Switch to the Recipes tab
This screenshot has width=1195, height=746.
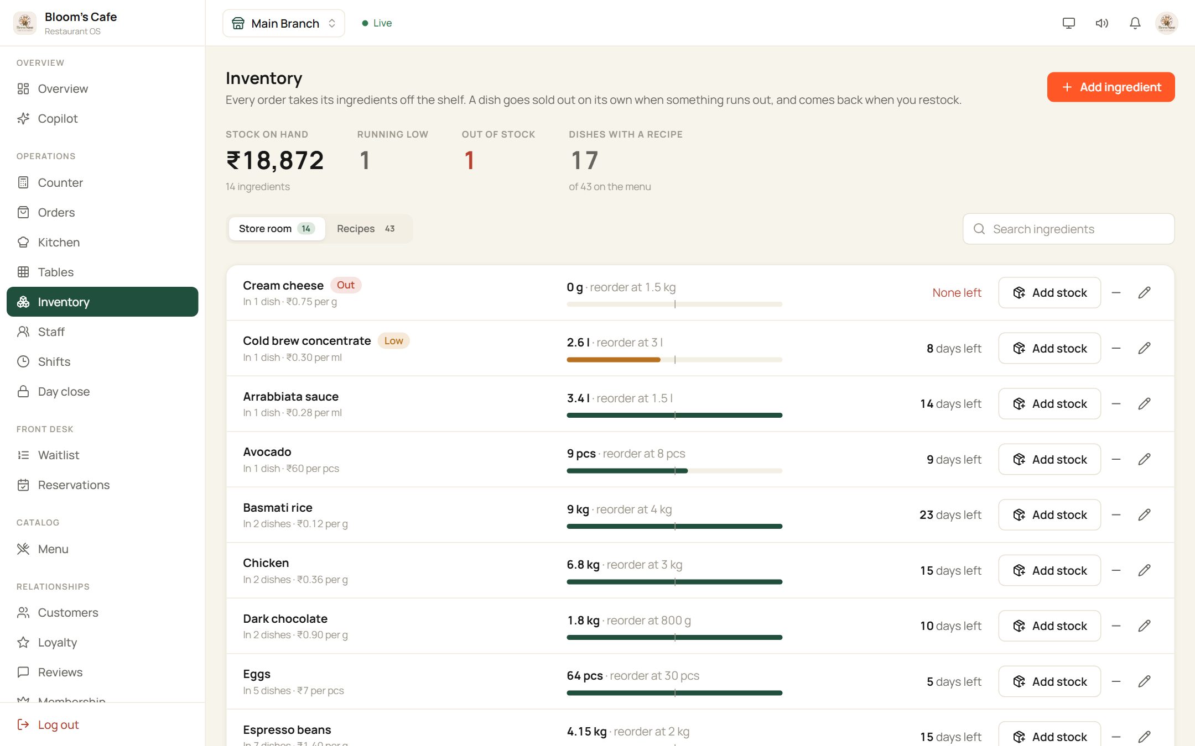point(366,229)
